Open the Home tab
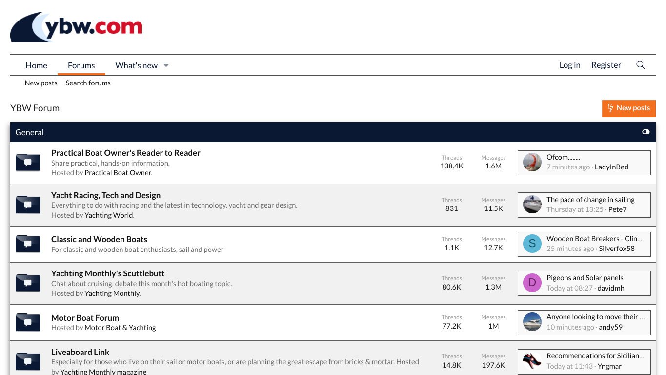The height and width of the screenshot is (375, 666). tap(37, 65)
